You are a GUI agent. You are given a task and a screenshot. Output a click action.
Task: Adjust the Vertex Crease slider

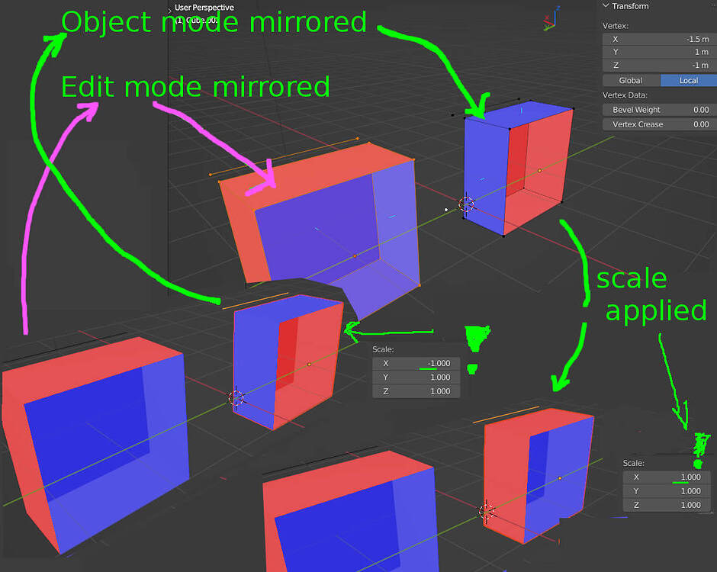pos(658,124)
